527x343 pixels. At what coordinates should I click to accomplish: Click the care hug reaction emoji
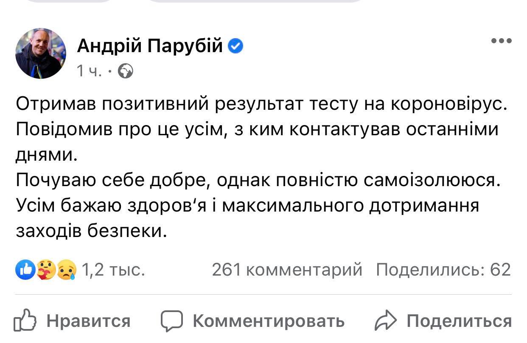click(46, 270)
